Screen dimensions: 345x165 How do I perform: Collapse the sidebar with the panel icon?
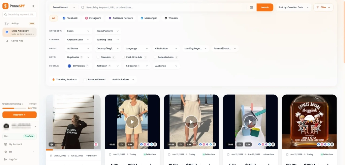[x=34, y=6]
